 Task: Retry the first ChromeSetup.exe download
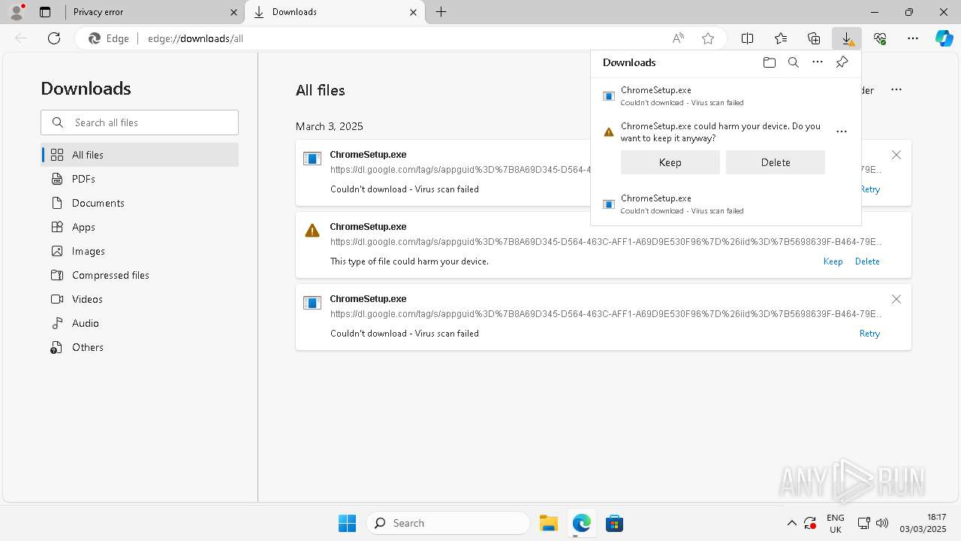(869, 189)
